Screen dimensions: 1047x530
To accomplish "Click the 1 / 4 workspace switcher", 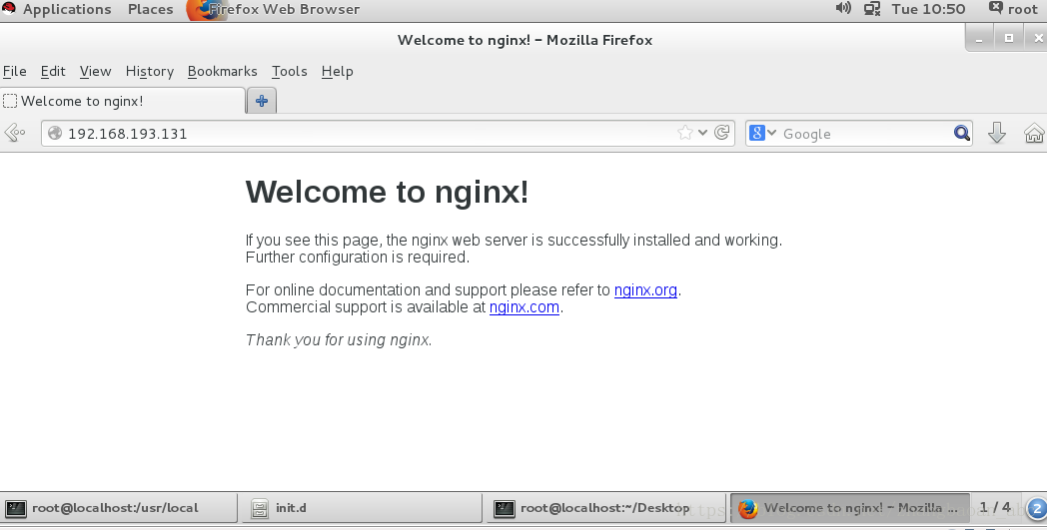I will 996,507.
